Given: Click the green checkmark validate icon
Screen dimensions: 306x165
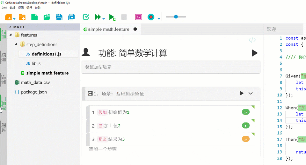Looking at the screenshot, I should (86, 17).
